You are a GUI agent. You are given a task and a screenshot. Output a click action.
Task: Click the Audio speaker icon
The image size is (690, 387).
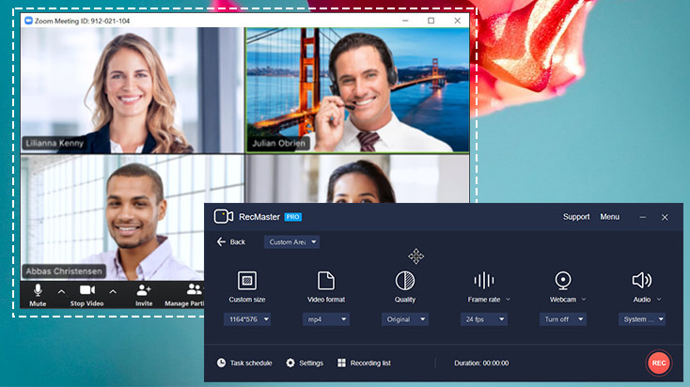642,280
